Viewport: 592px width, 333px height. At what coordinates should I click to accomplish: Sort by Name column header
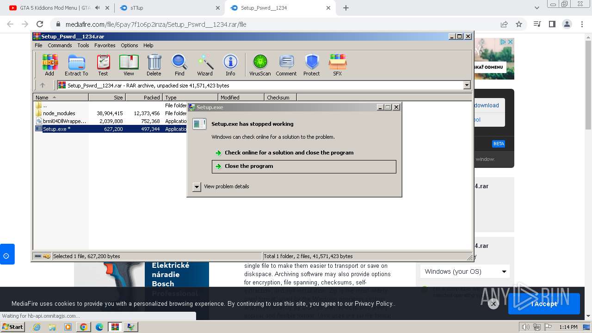[61, 98]
